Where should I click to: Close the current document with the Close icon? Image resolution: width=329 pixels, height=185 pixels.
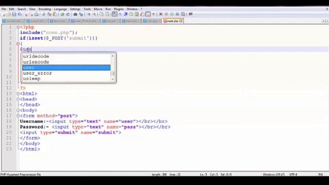(x=26, y=14)
